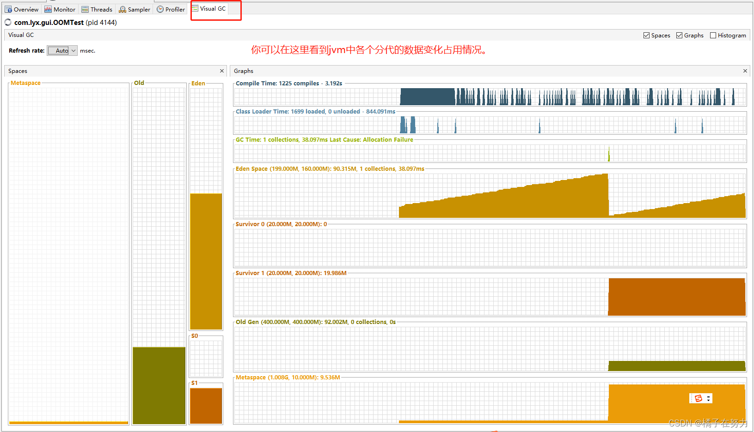Click the GC Time collection spike
The height and width of the screenshot is (432, 754).
pos(609,154)
